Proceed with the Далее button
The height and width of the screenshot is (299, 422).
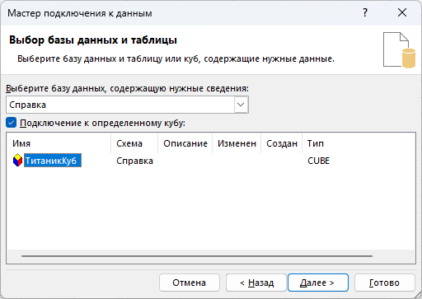coord(318,283)
